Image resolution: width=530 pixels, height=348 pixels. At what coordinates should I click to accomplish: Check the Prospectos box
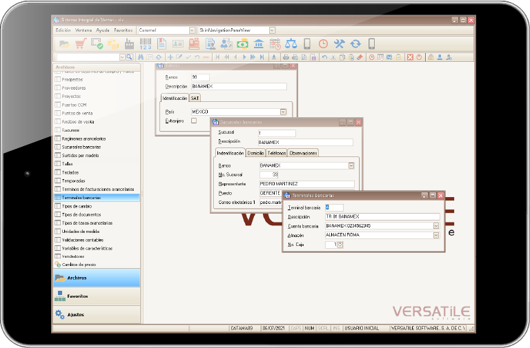point(58,79)
